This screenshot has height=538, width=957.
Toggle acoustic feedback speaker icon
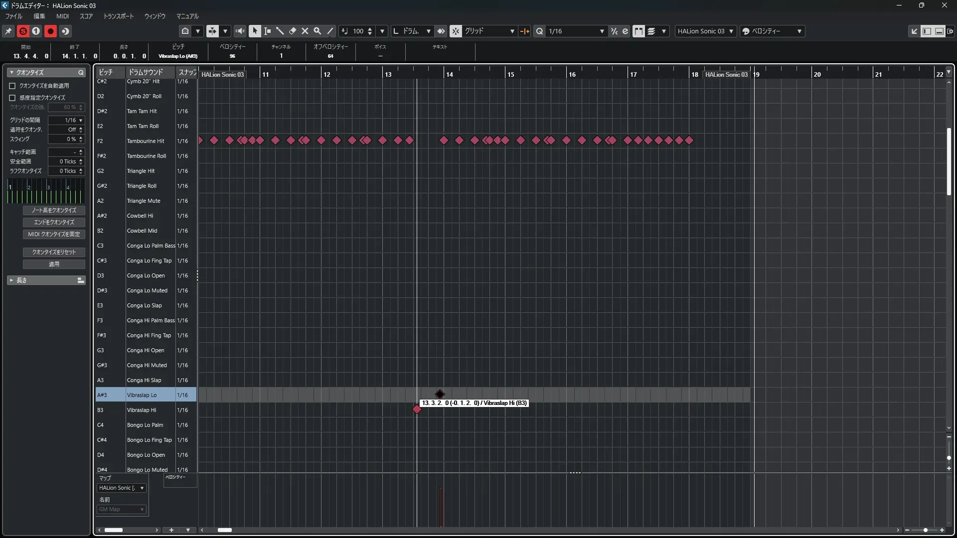click(240, 31)
